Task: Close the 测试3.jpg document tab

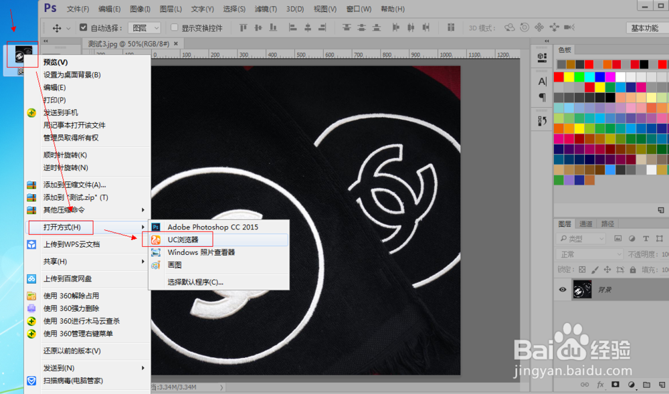Action: coord(176,43)
